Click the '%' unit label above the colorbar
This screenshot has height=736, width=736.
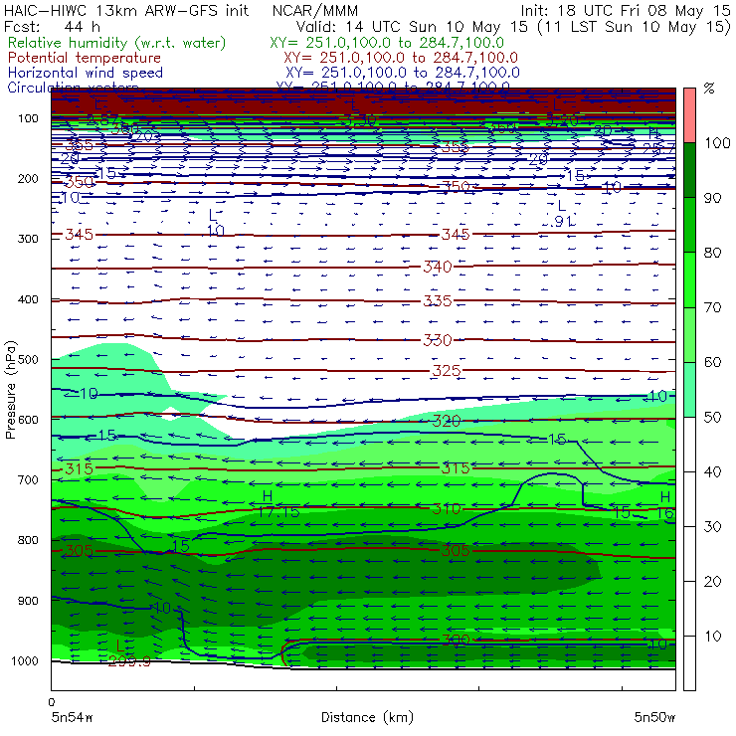tap(709, 89)
